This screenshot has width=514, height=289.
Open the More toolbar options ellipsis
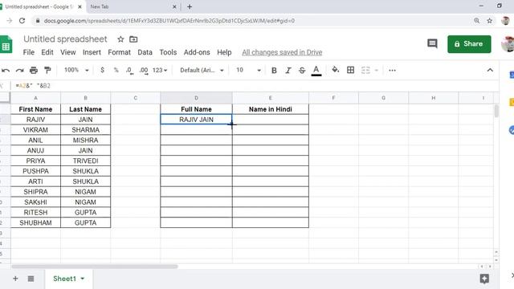click(x=392, y=70)
